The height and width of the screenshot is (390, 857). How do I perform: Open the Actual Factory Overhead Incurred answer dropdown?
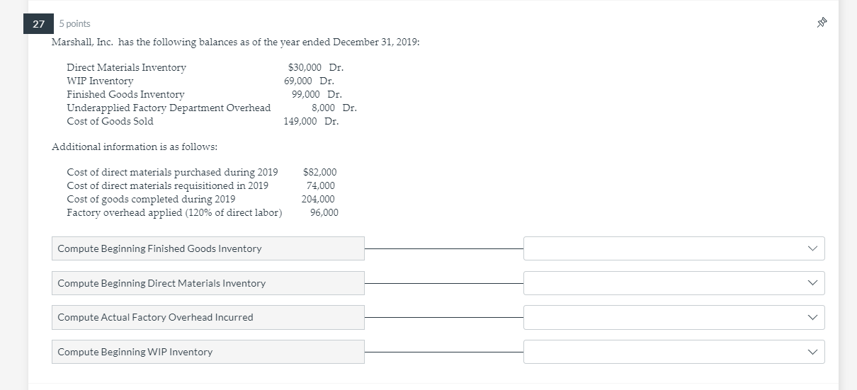(x=674, y=317)
